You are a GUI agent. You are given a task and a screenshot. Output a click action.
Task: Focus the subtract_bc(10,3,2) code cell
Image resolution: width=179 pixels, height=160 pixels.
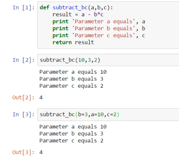[x=72, y=60]
